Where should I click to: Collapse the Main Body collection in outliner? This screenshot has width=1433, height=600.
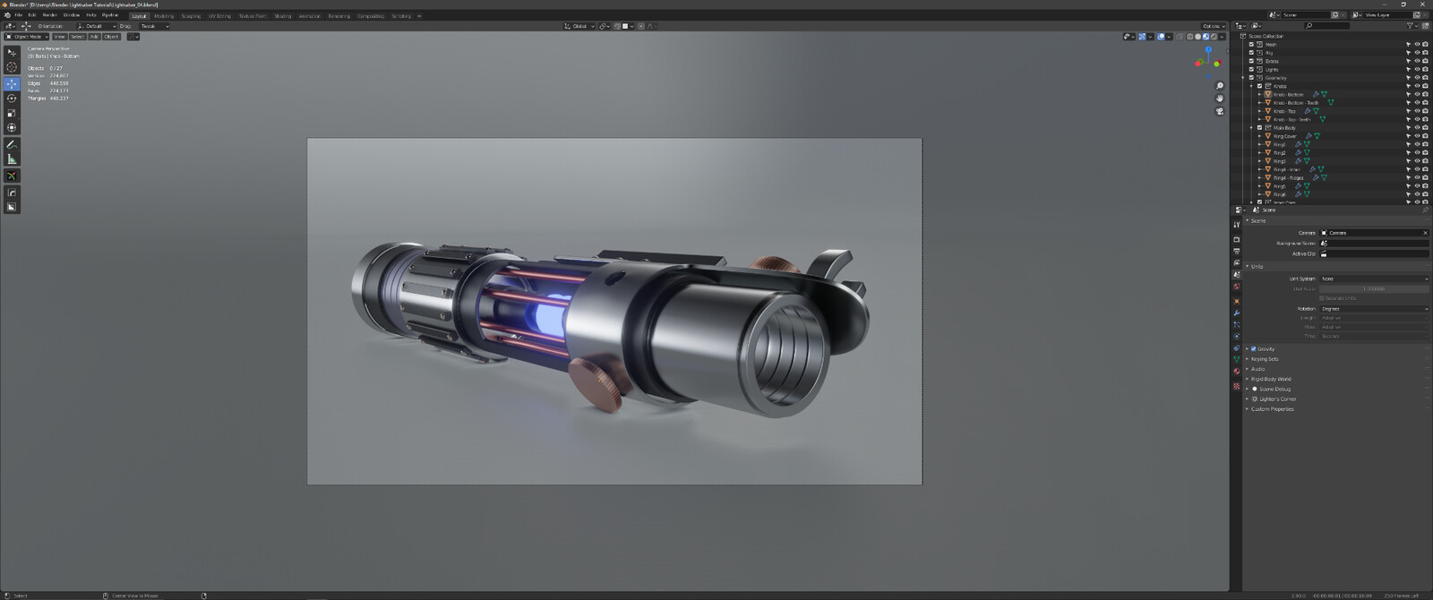click(x=1251, y=128)
